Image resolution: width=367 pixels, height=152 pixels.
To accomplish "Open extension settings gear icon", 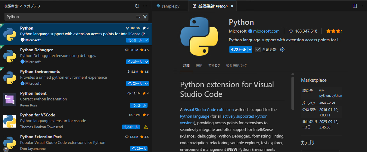I will click(x=282, y=50).
